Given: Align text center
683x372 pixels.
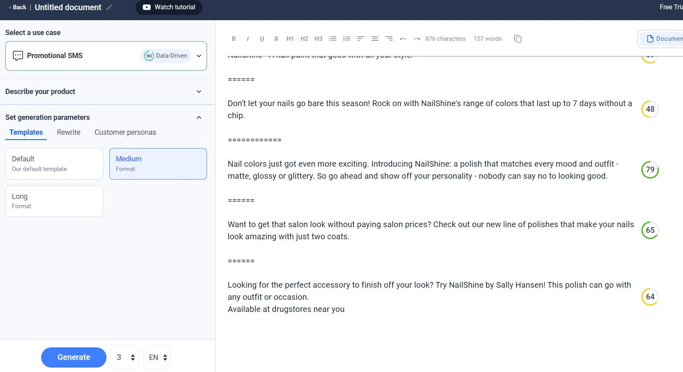Looking at the screenshot, I should [375, 39].
